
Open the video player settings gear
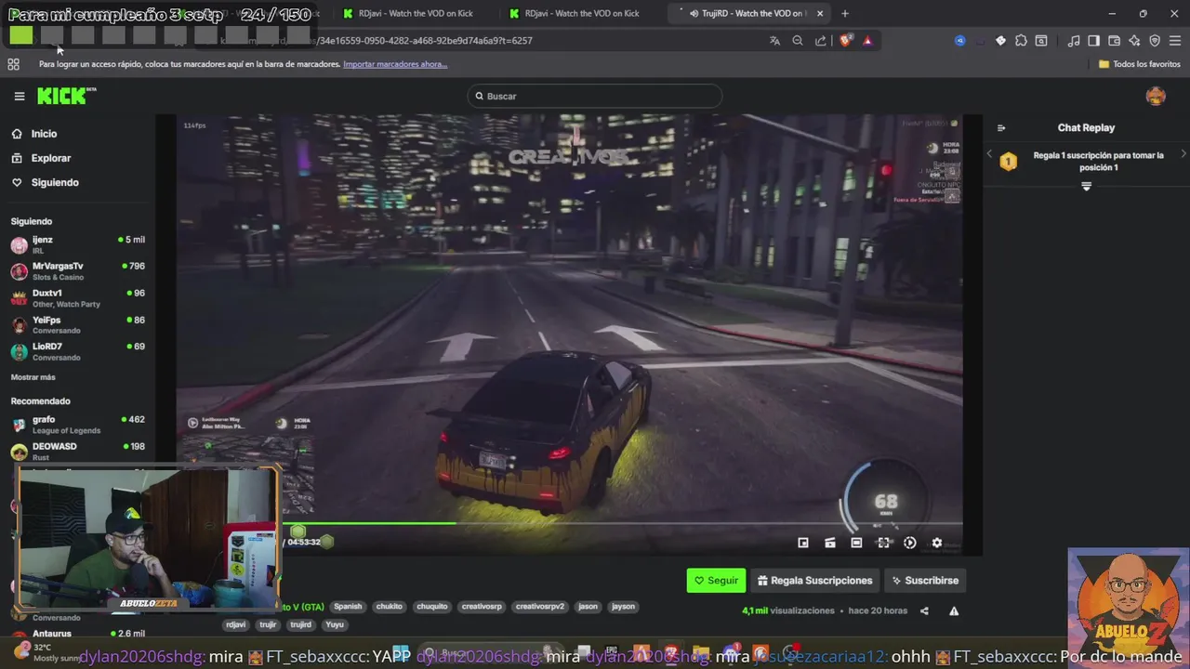937,543
